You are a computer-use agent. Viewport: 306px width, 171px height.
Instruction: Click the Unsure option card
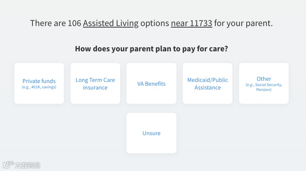click(151, 133)
